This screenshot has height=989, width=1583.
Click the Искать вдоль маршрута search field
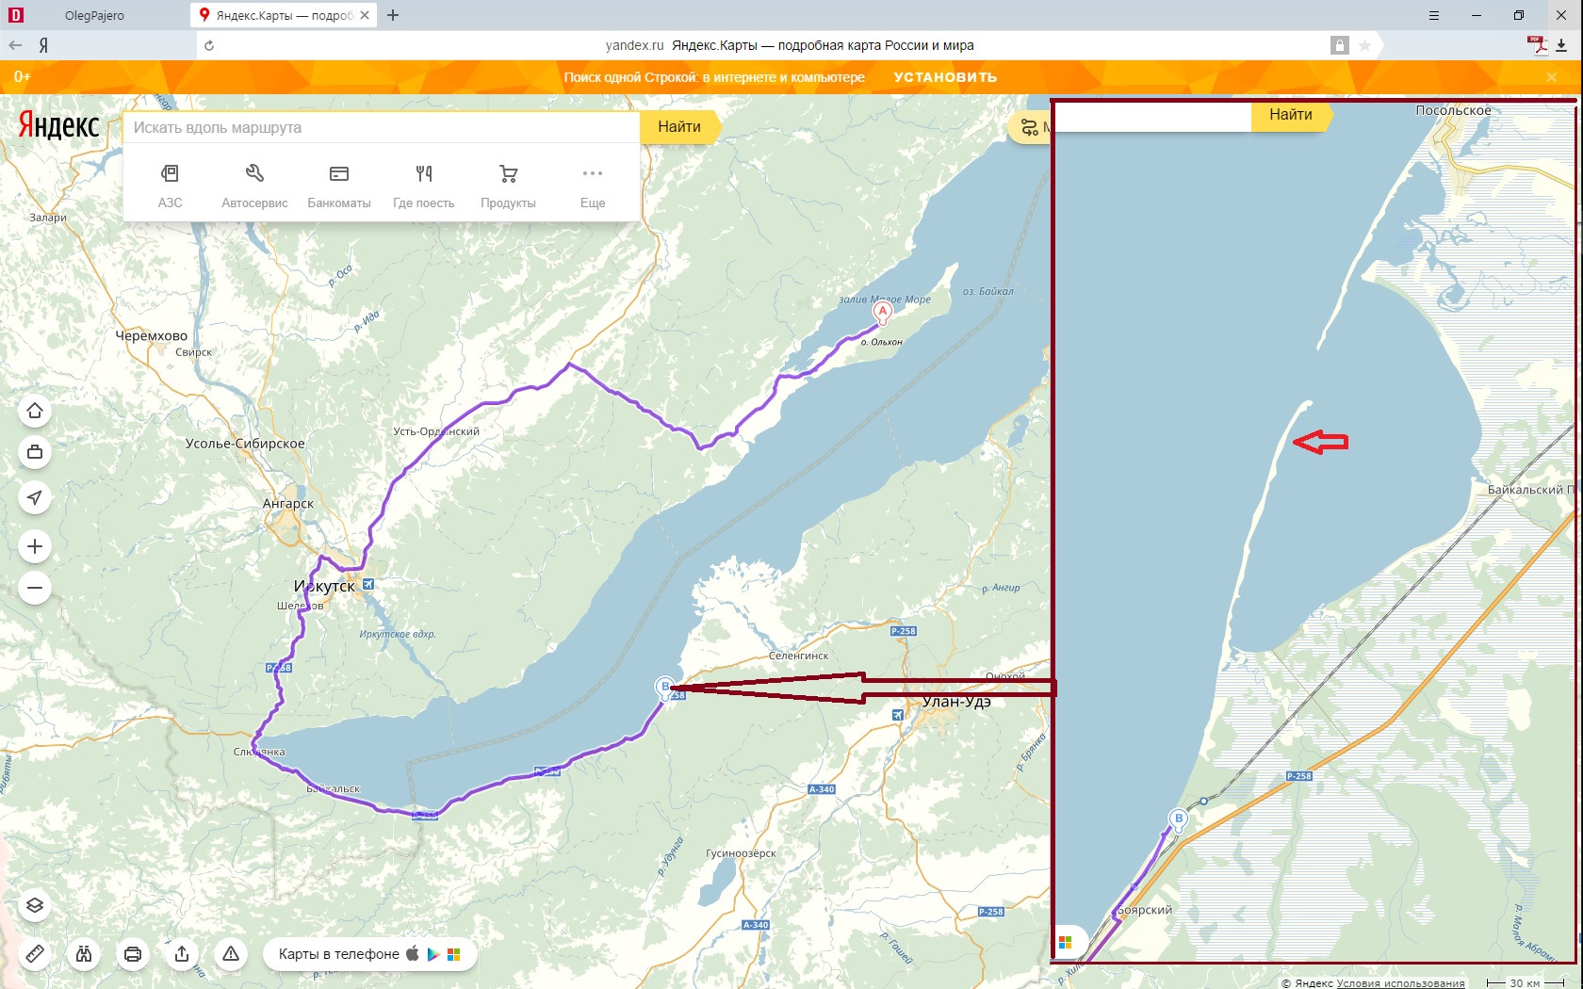point(382,127)
